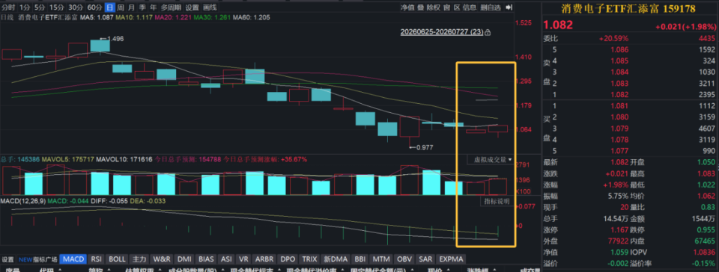This screenshot has height=272, width=719.
Task: Click the 窗 window button
Action: tap(446, 7)
